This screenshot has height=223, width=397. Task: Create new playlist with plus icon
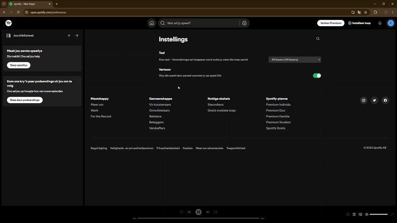(x=69, y=35)
